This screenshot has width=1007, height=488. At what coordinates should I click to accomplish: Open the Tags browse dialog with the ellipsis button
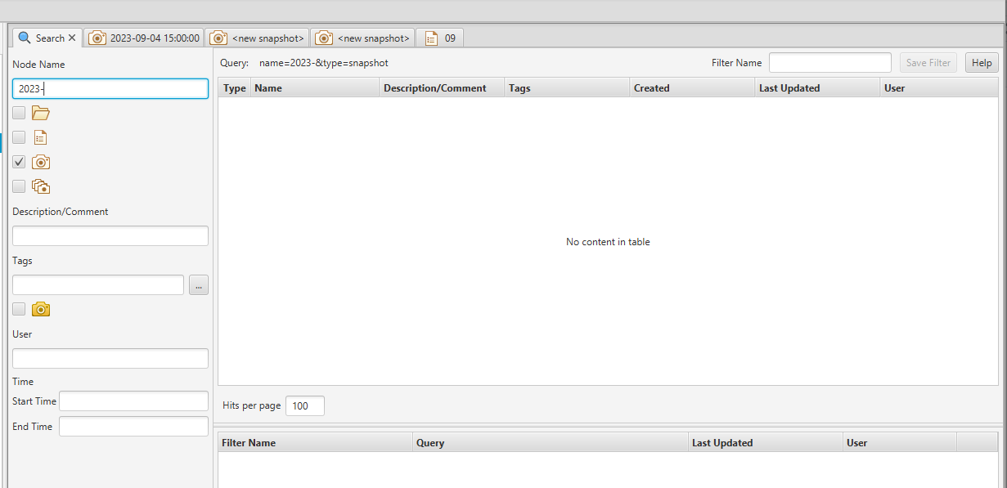click(198, 284)
